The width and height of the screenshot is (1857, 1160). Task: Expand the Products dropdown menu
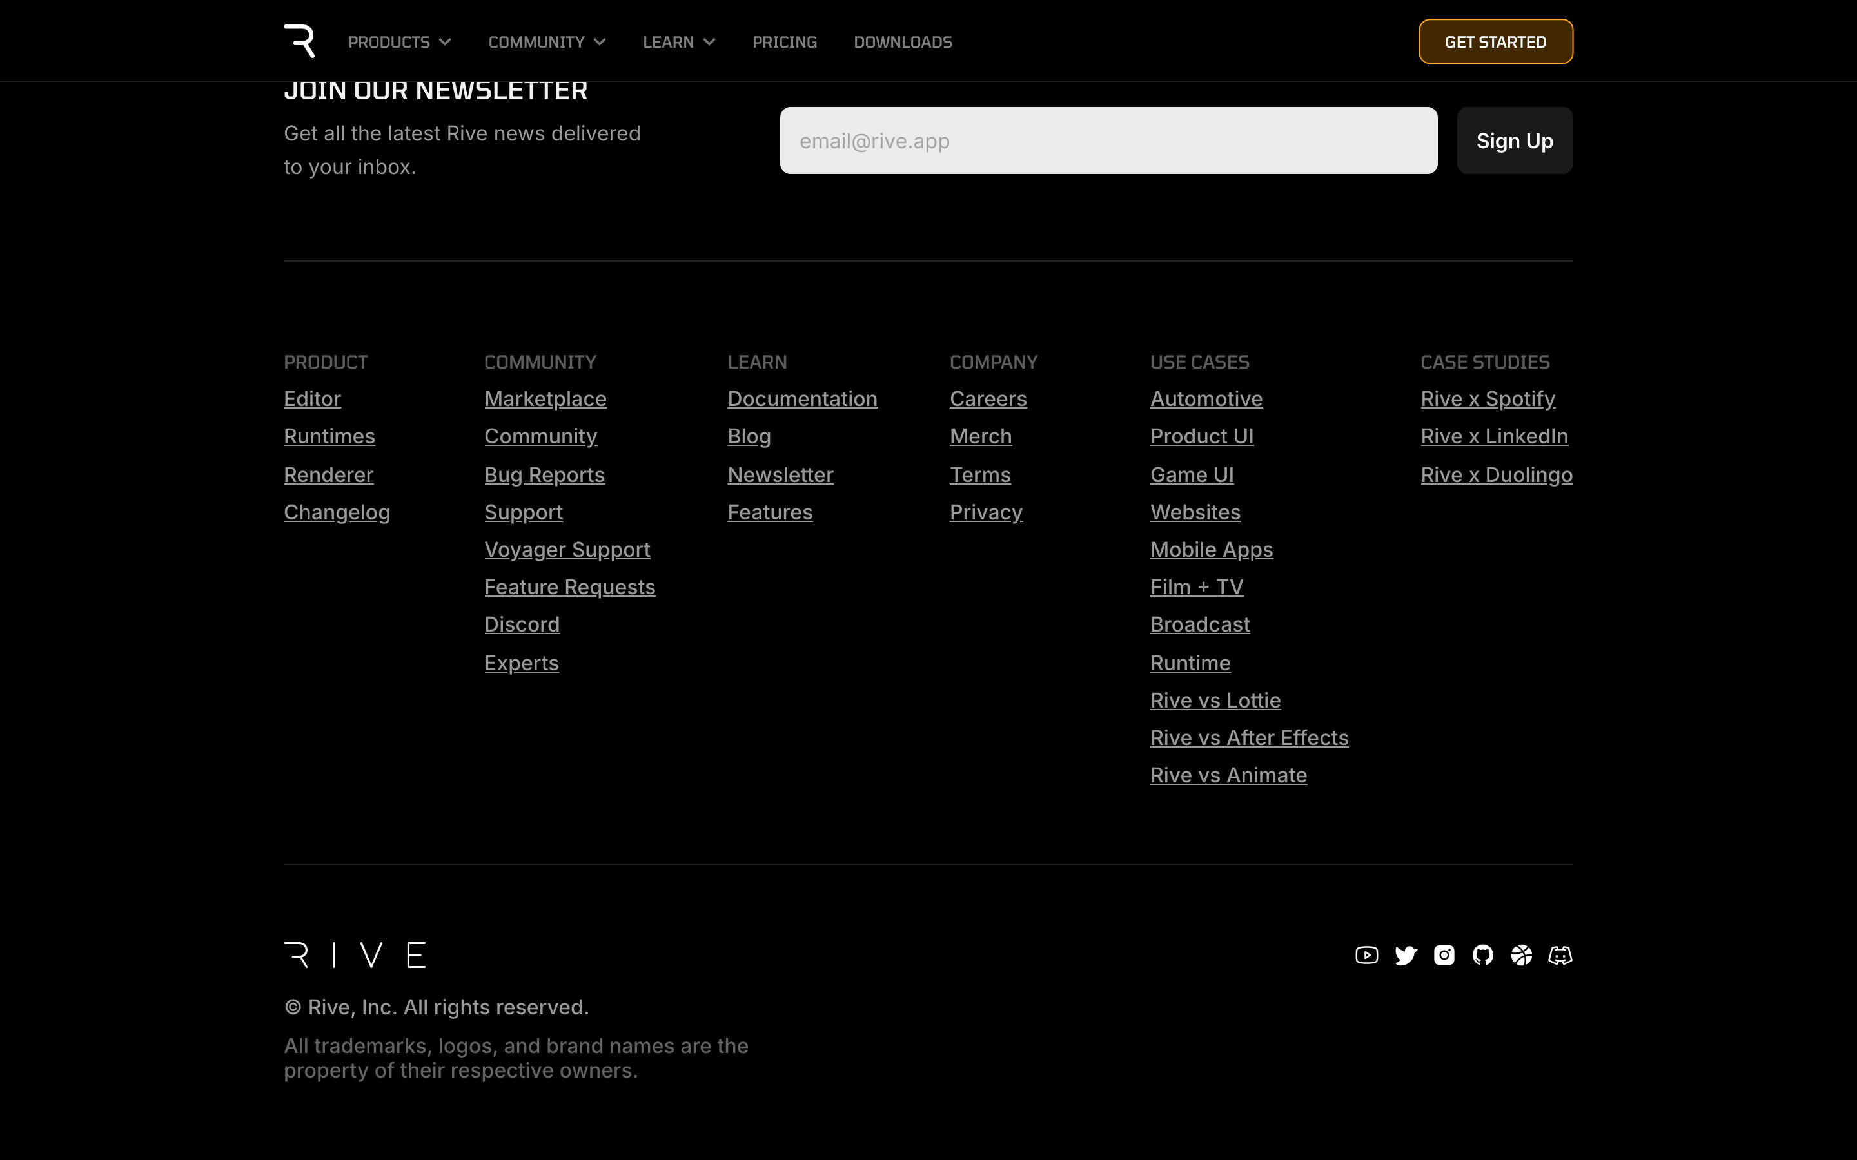[x=399, y=42]
